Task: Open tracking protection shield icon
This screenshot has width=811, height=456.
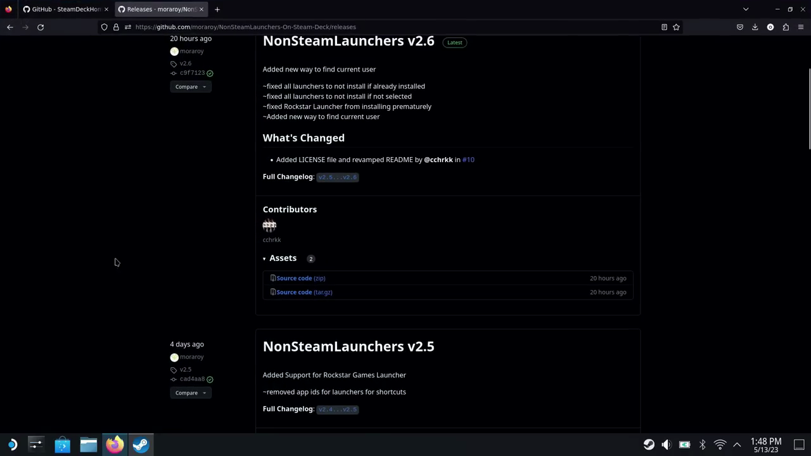Action: (105, 27)
